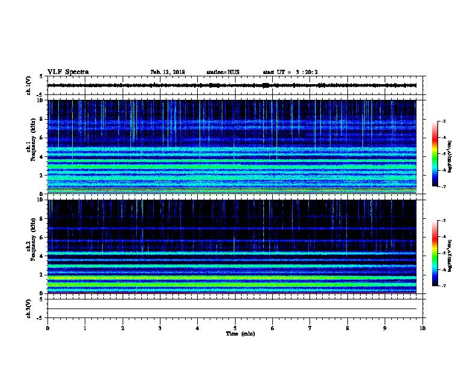Click time axis tick label "0"
Image resolution: width=476 pixels, height=368 pixels.
tap(47, 328)
